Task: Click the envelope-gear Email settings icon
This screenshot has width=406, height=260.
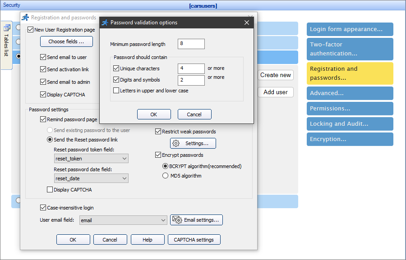Action: pyautogui.click(x=178, y=220)
